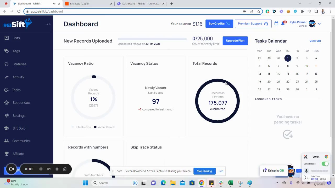
Task: Open Chrome three-dot menu
Action: (x=330, y=11)
